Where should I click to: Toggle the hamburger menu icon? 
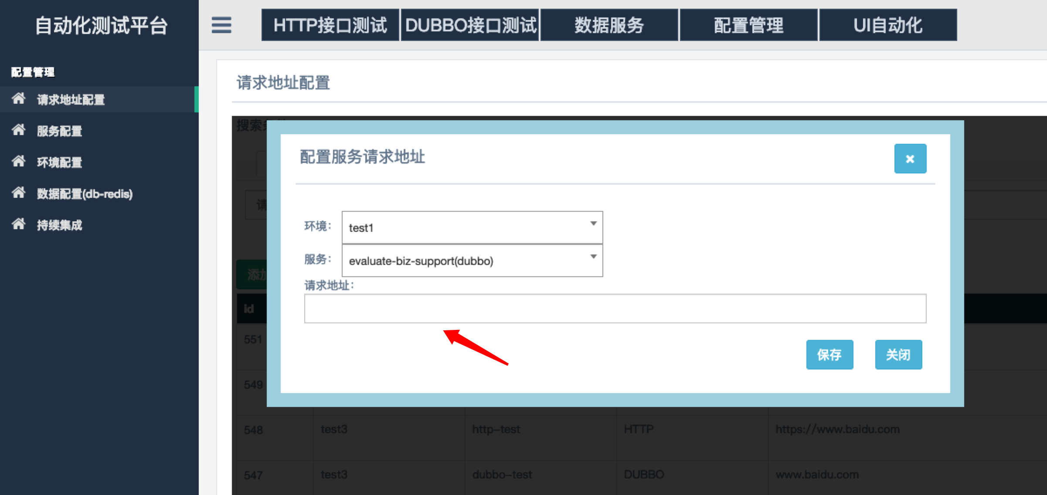point(221,25)
